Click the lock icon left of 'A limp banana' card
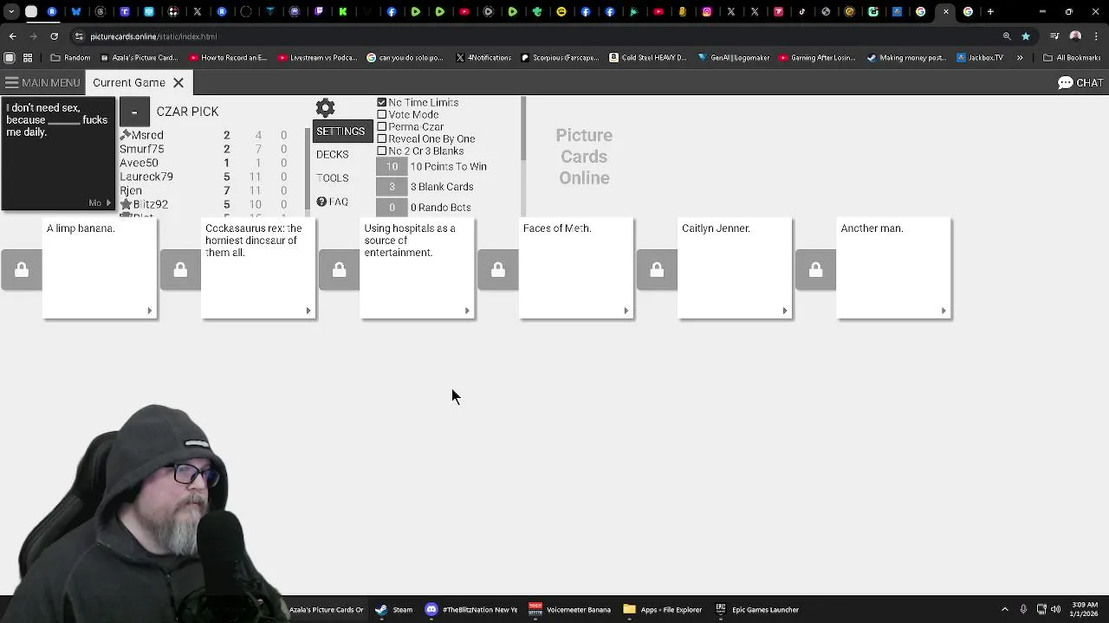The height and width of the screenshot is (623, 1109). click(x=22, y=270)
